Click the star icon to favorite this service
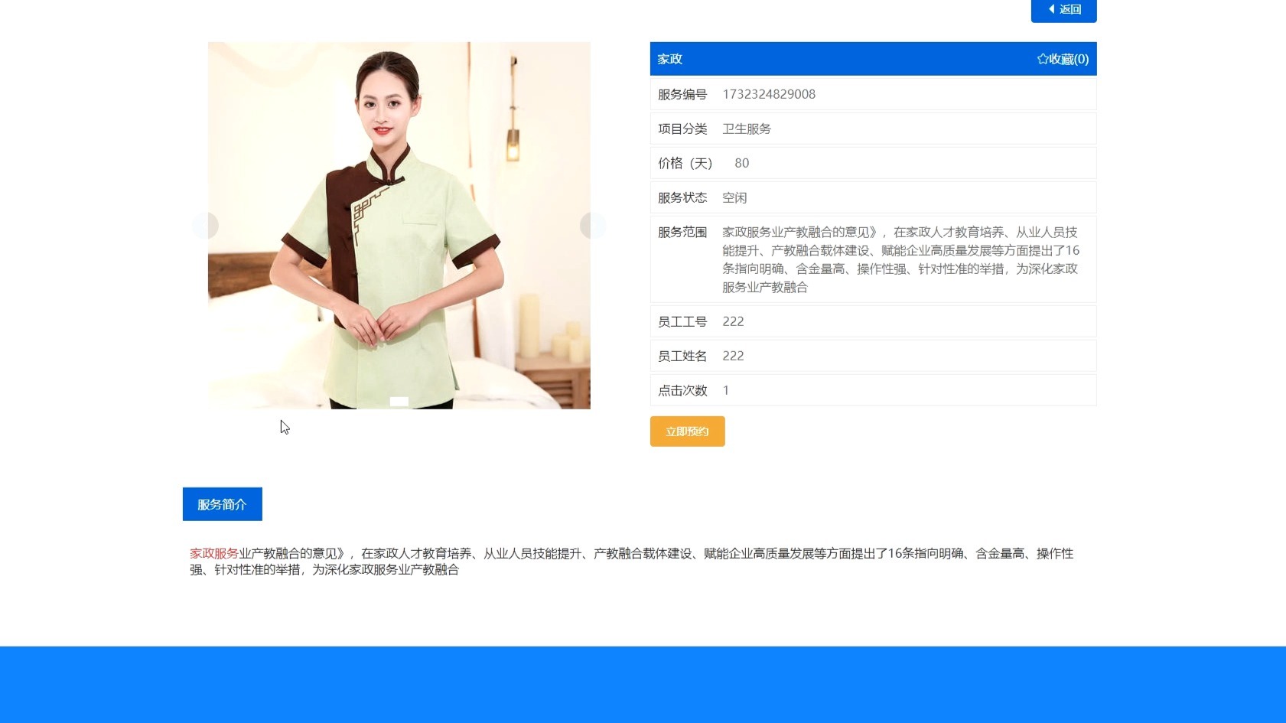This screenshot has height=723, width=1286. [1042, 58]
